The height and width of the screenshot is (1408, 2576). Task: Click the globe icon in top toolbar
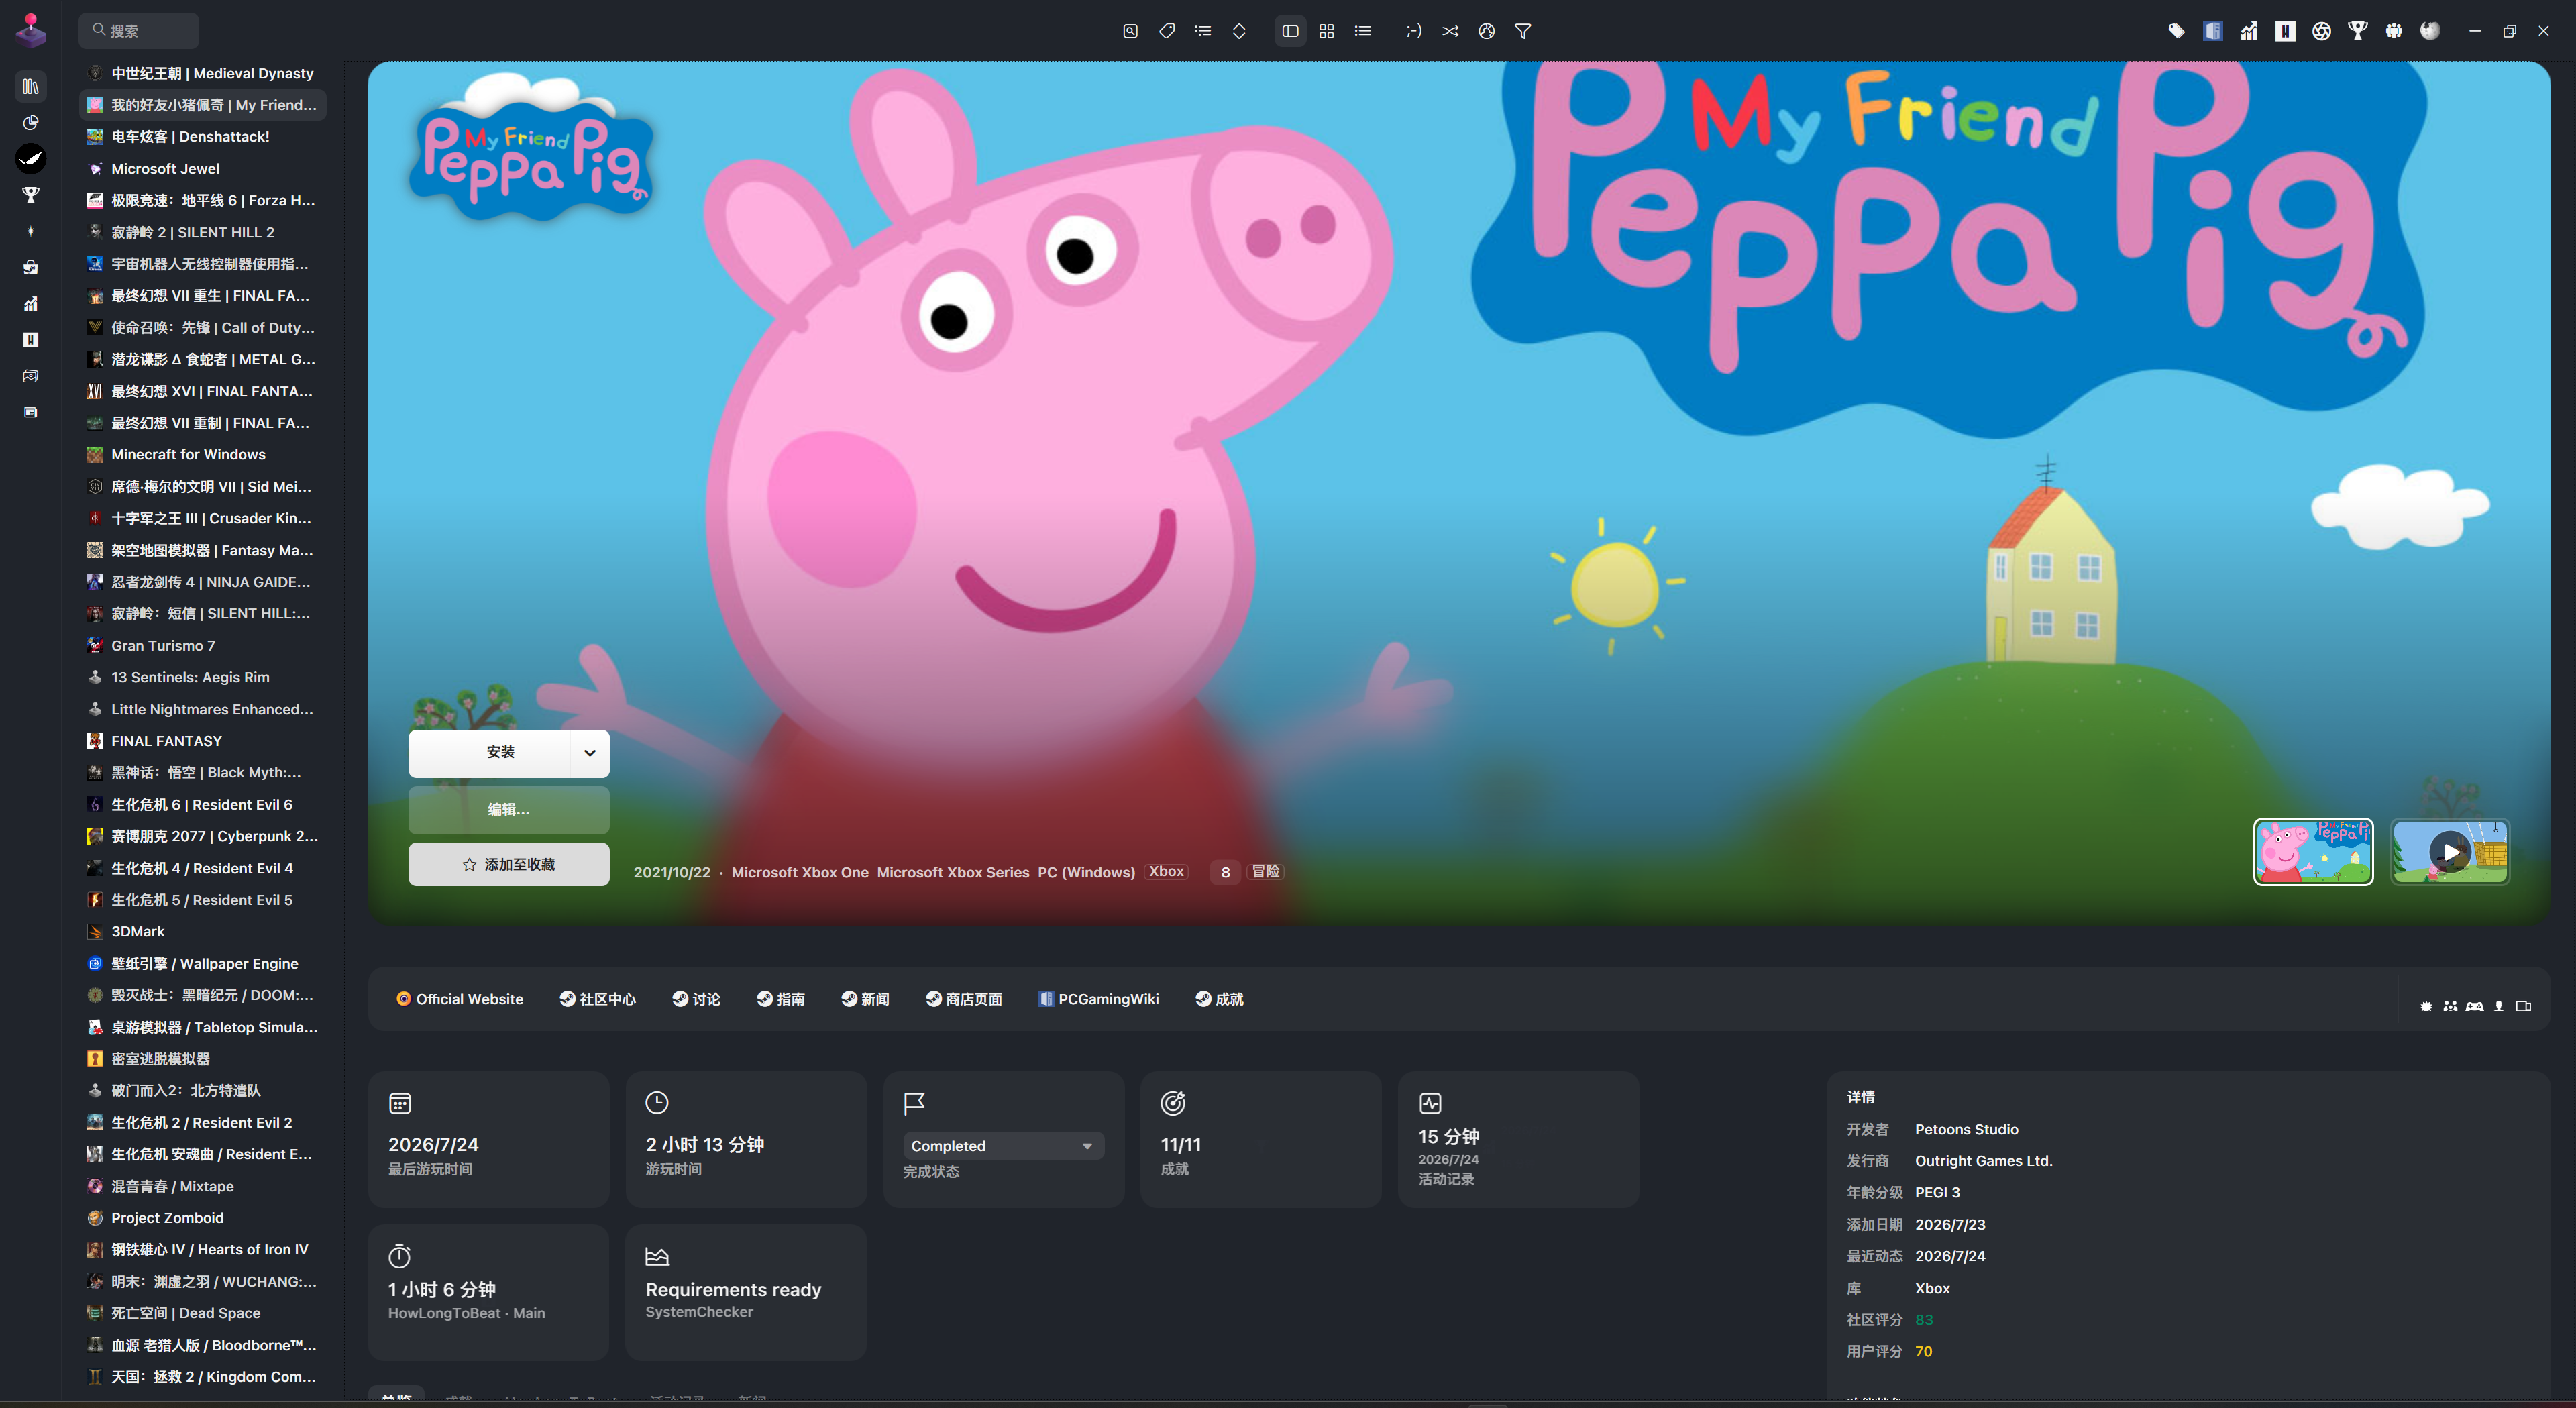(x=1487, y=31)
